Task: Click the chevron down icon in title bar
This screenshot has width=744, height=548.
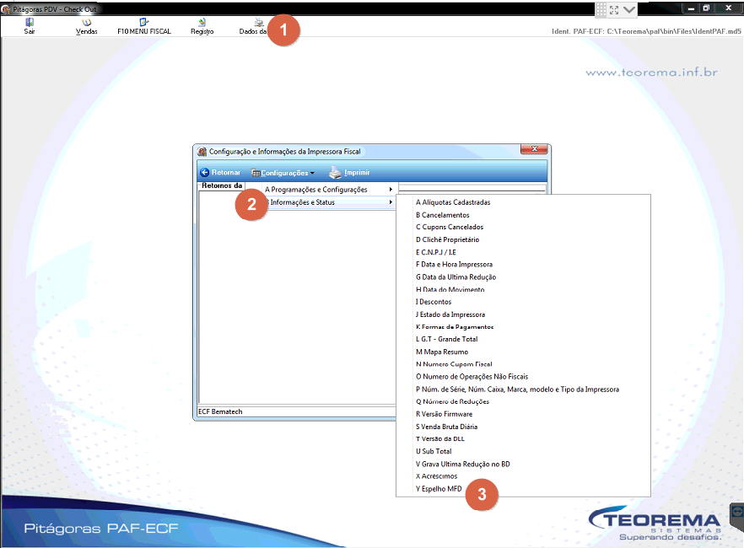Action: coord(629,9)
